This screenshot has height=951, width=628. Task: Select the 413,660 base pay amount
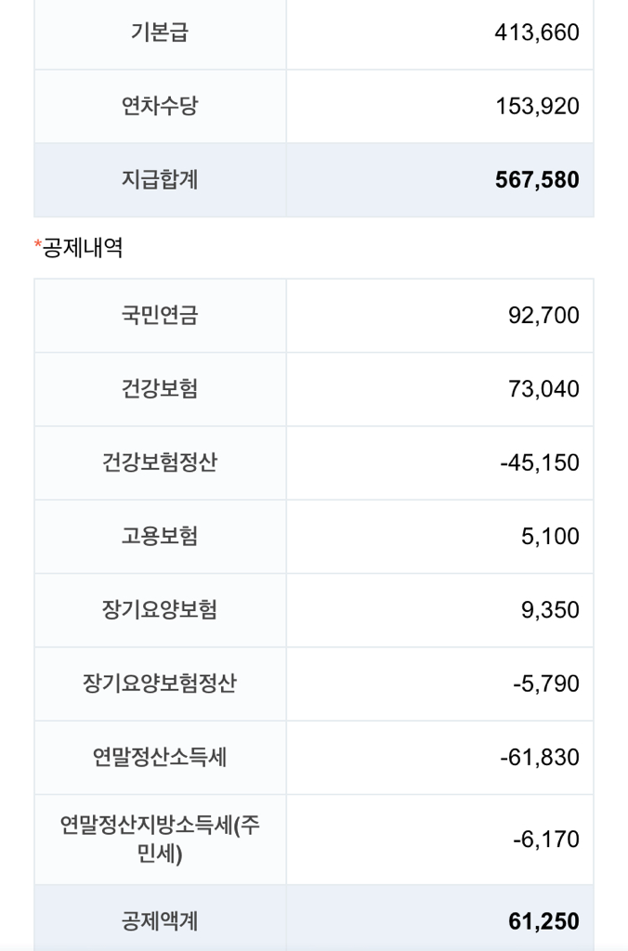point(536,33)
